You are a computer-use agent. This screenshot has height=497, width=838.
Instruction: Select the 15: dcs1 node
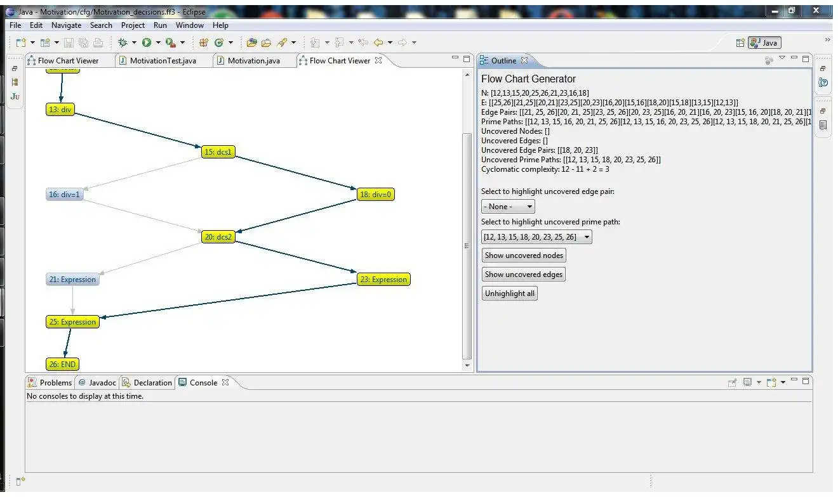click(x=218, y=152)
